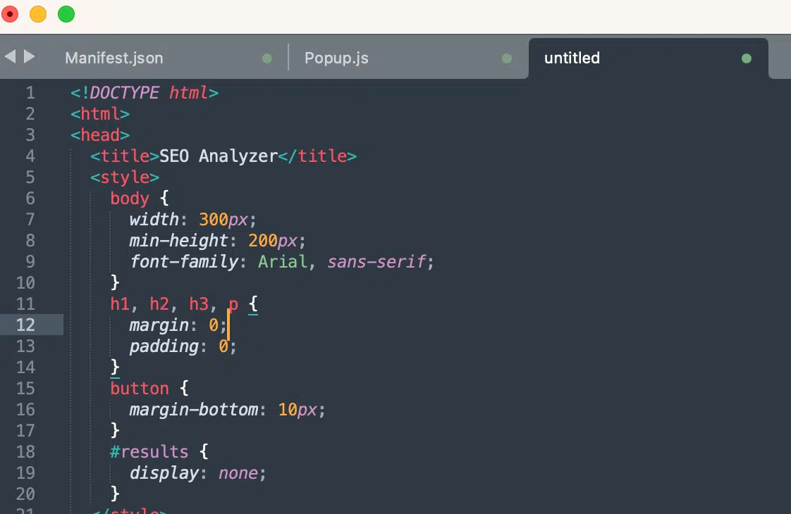Maximize the window with the green button

pos(66,14)
